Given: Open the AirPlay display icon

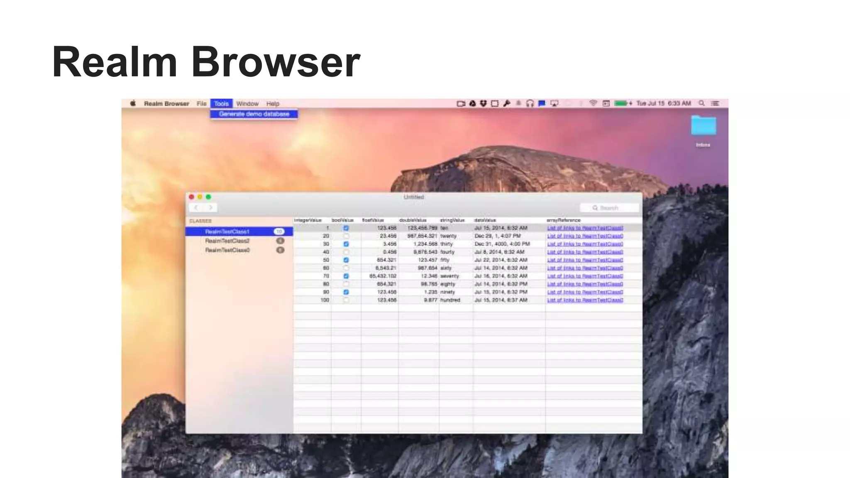Looking at the screenshot, I should click(x=554, y=103).
